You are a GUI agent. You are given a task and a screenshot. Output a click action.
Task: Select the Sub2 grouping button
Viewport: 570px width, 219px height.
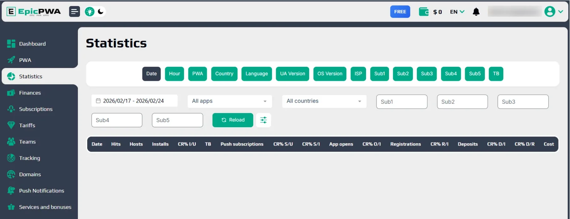[x=403, y=74]
